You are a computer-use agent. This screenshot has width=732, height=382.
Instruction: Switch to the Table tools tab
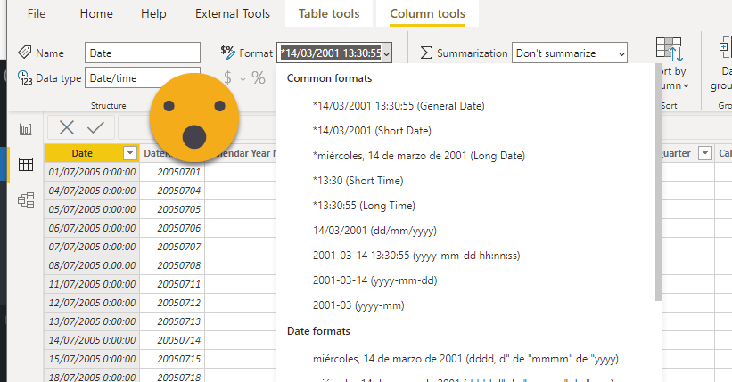coord(331,14)
